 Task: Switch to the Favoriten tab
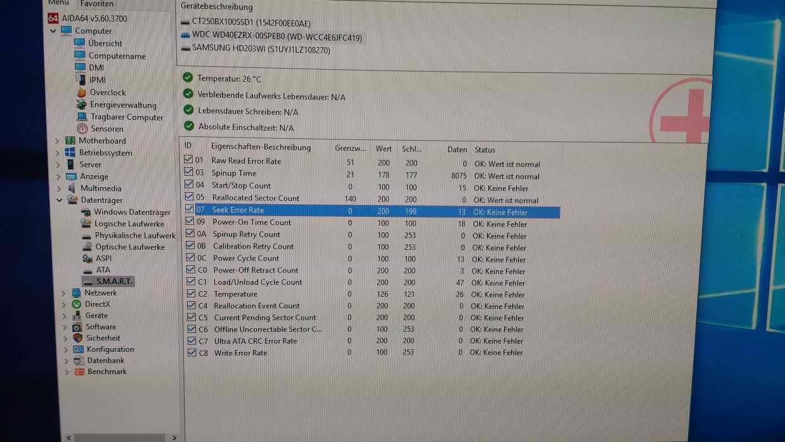tap(96, 3)
